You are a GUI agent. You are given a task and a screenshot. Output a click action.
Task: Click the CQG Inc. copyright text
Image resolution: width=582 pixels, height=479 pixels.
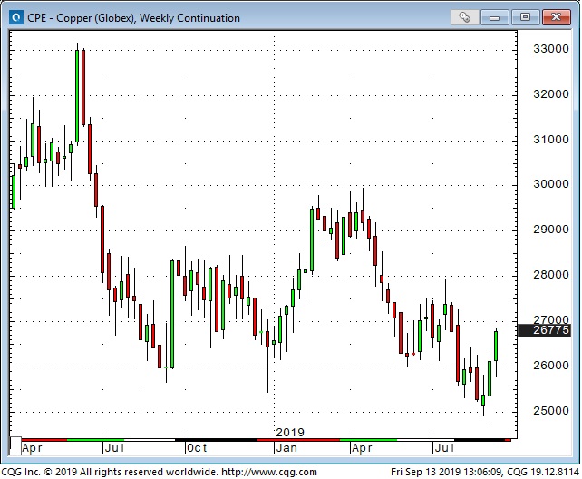(110, 472)
